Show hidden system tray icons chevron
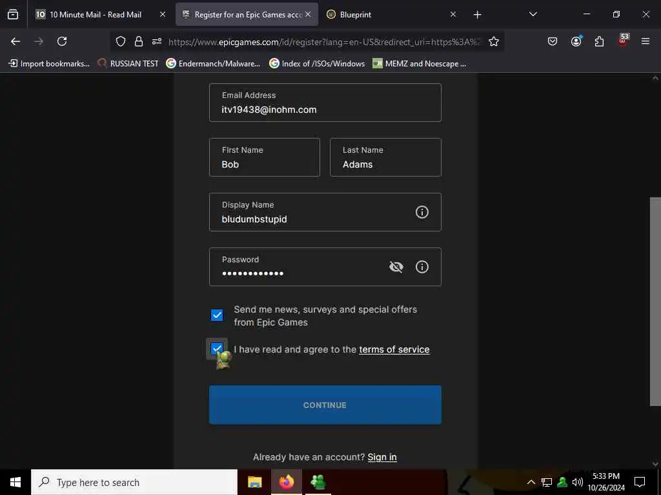 (531, 482)
